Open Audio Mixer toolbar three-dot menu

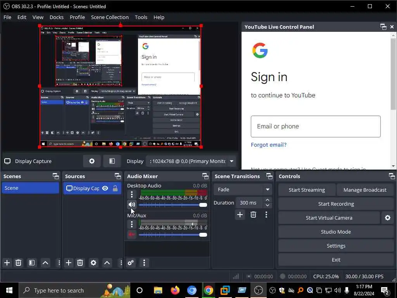(x=144, y=263)
